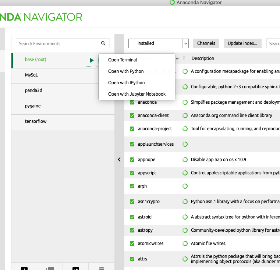Screen dimensions: 280x270
Task: Click the Name column sort chevron
Action: point(177,58)
